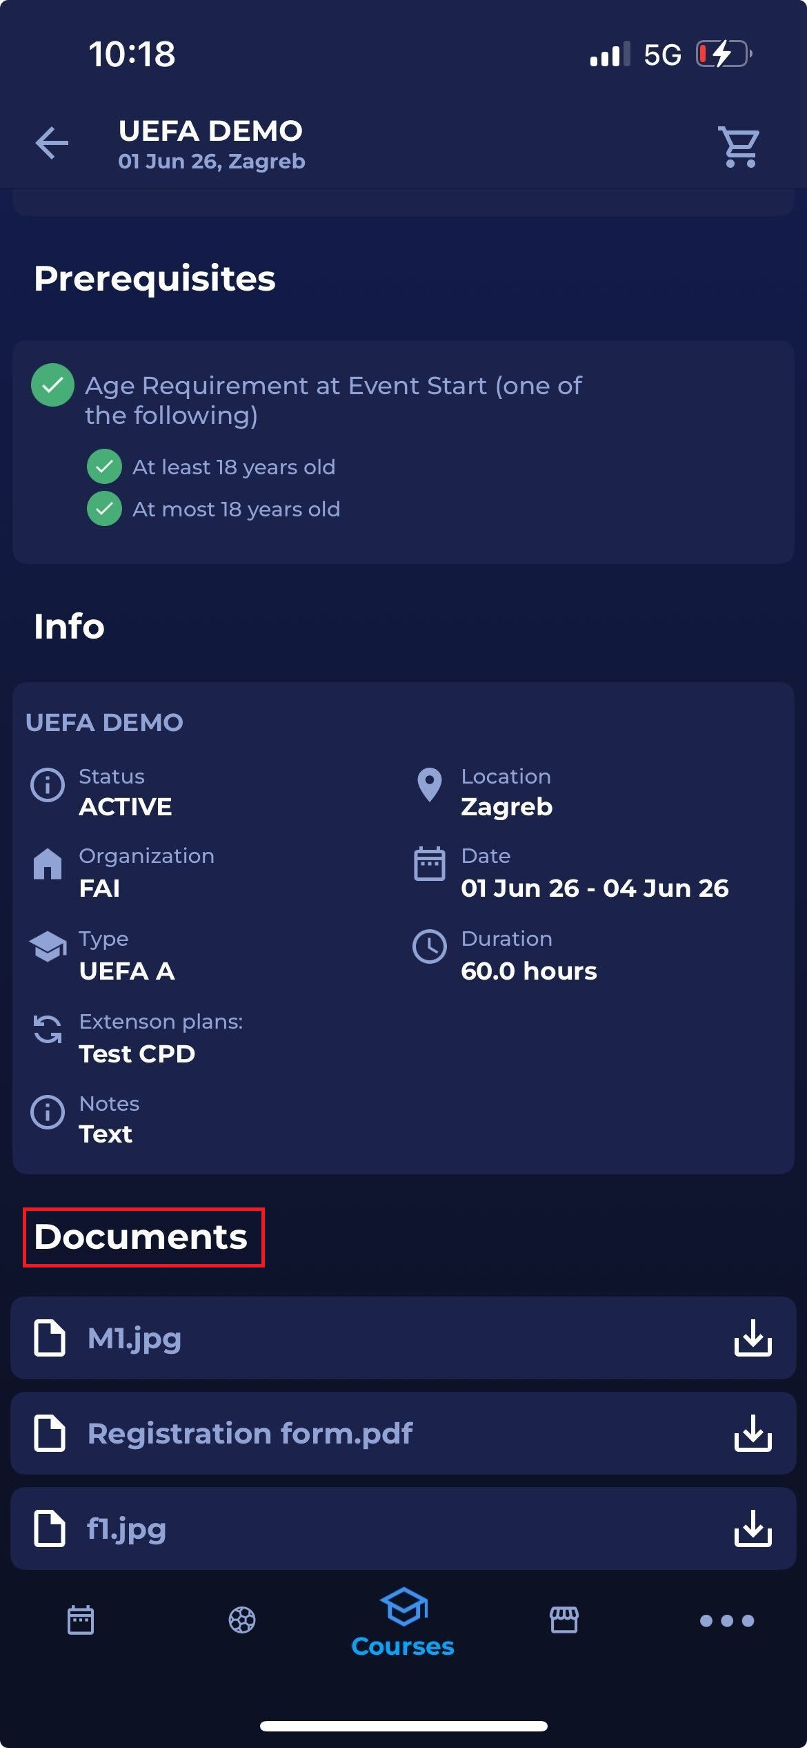Image resolution: width=807 pixels, height=1748 pixels.
Task: Open the more options menu
Action: [726, 1620]
